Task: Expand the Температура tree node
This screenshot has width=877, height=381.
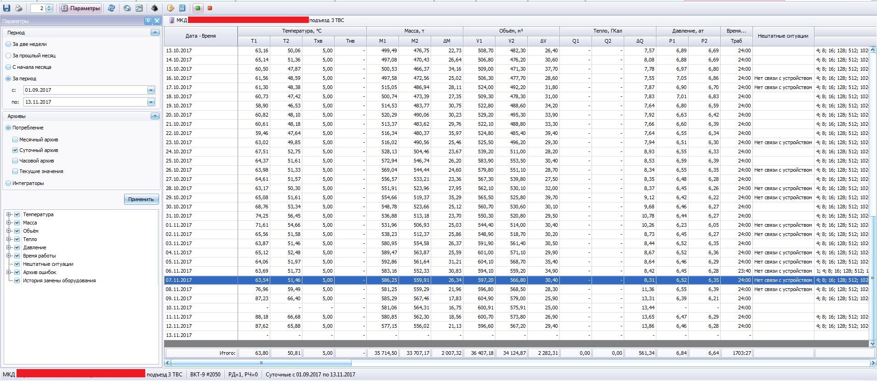Action: point(8,214)
